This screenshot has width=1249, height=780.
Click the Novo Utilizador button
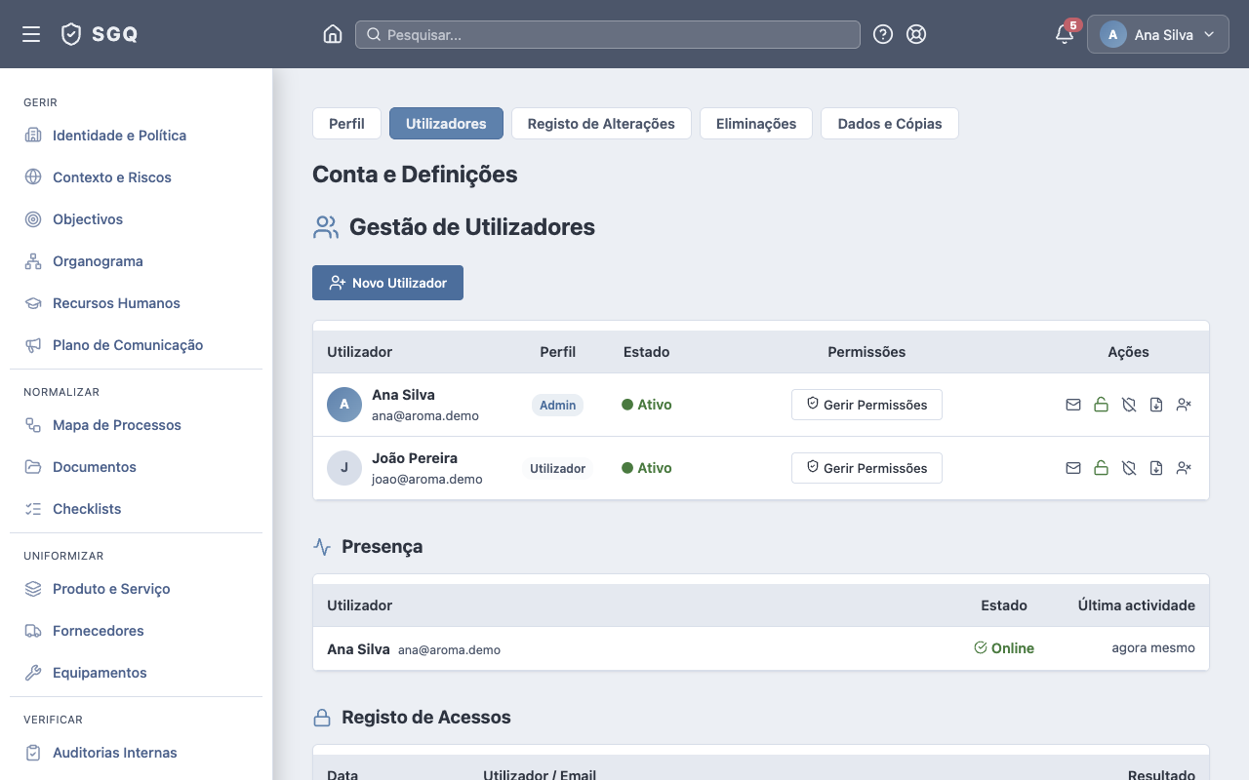click(387, 283)
